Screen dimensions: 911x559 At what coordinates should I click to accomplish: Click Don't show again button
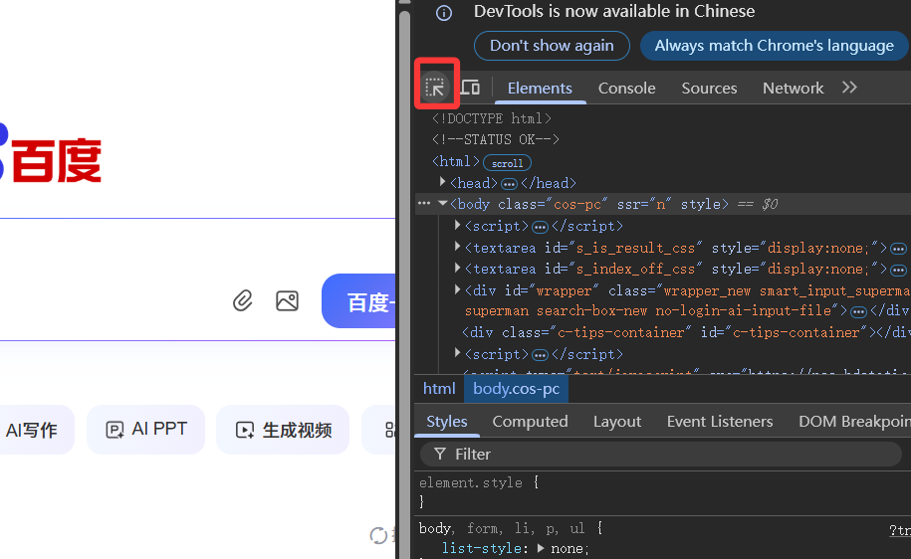[x=552, y=46]
